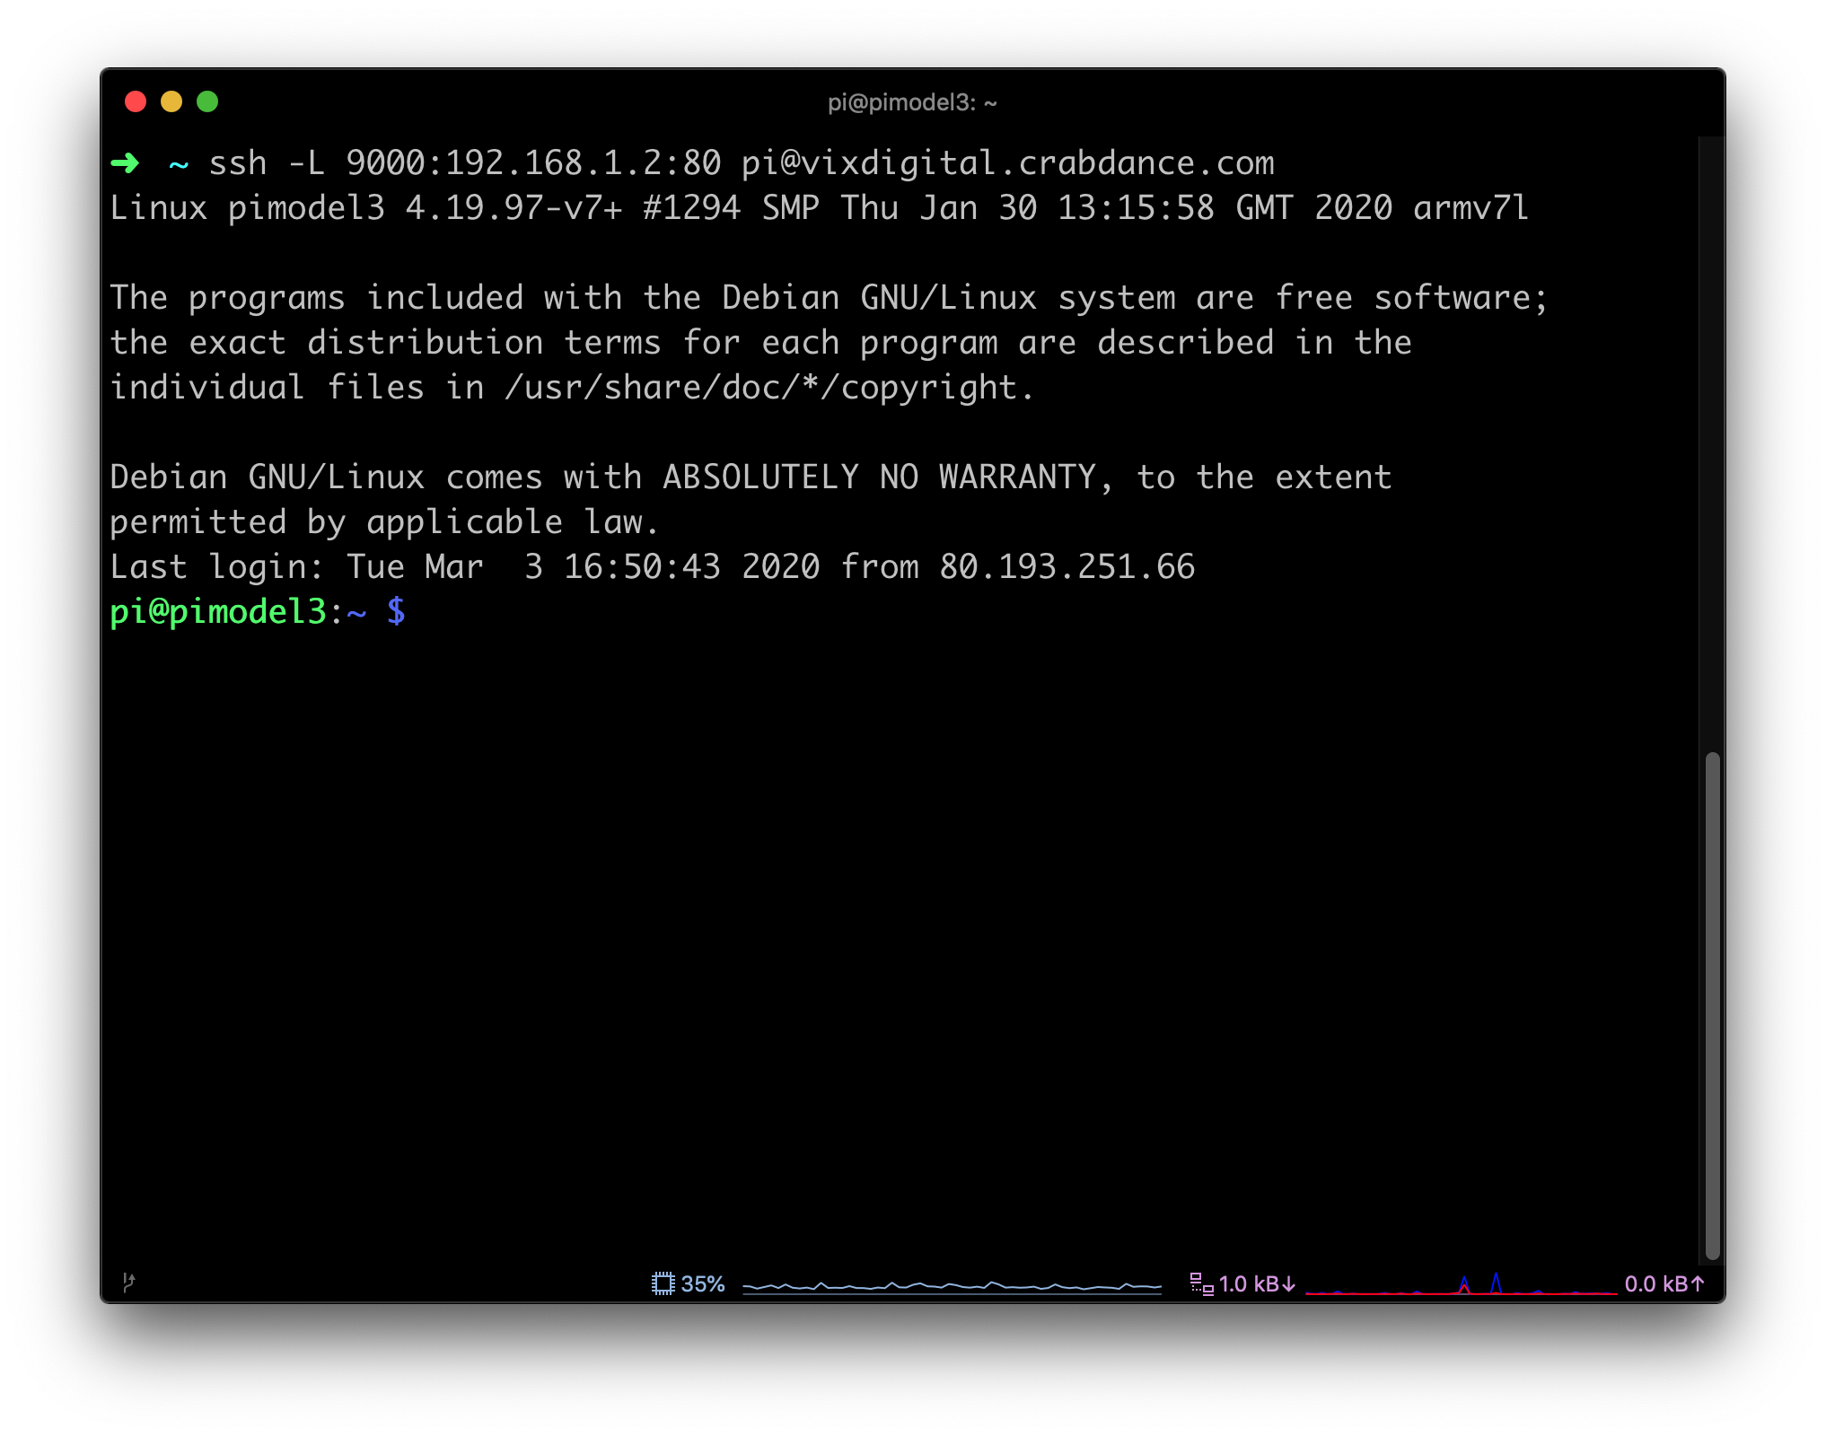Click the $ prompt symbol
This screenshot has width=1826, height=1436.
(x=396, y=611)
